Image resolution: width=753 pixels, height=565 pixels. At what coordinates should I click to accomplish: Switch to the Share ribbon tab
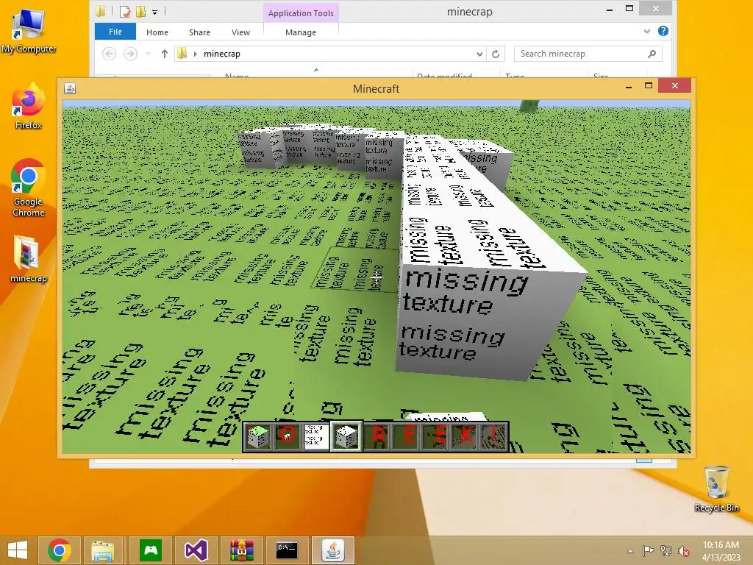[x=200, y=32]
